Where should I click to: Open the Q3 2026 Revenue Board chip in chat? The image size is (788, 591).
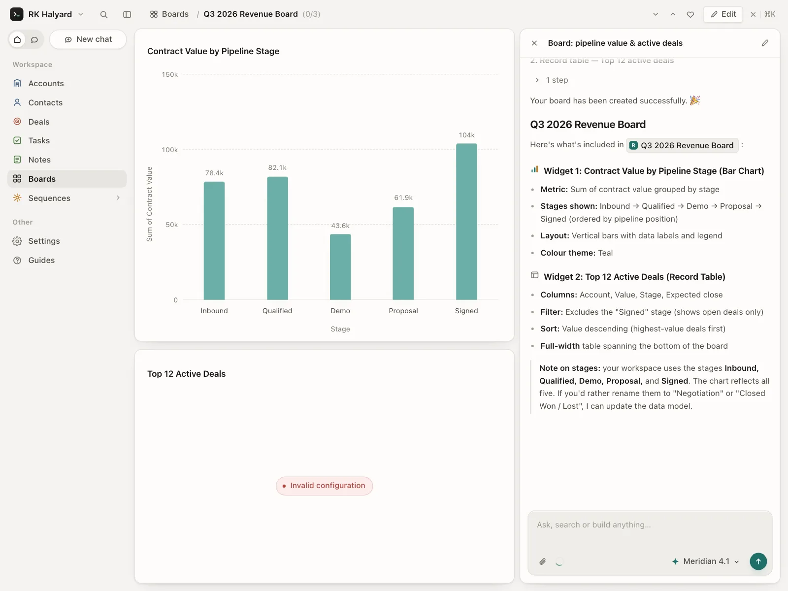(682, 145)
